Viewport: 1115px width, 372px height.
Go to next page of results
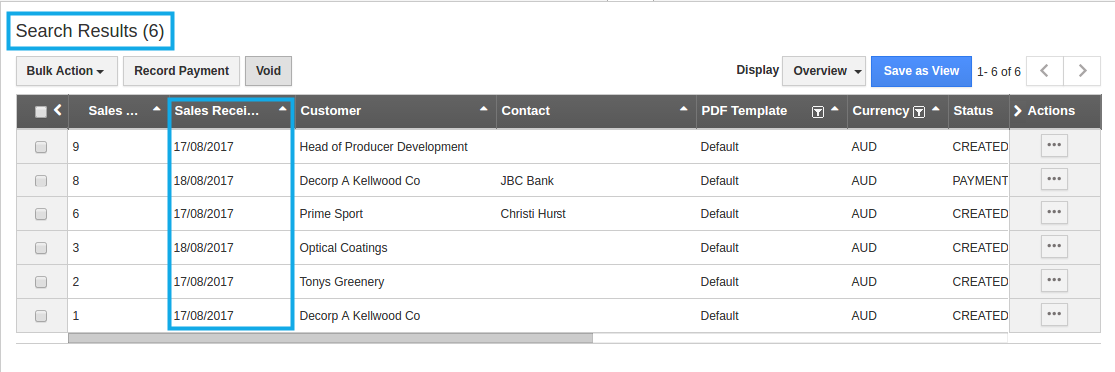pyautogui.click(x=1082, y=71)
